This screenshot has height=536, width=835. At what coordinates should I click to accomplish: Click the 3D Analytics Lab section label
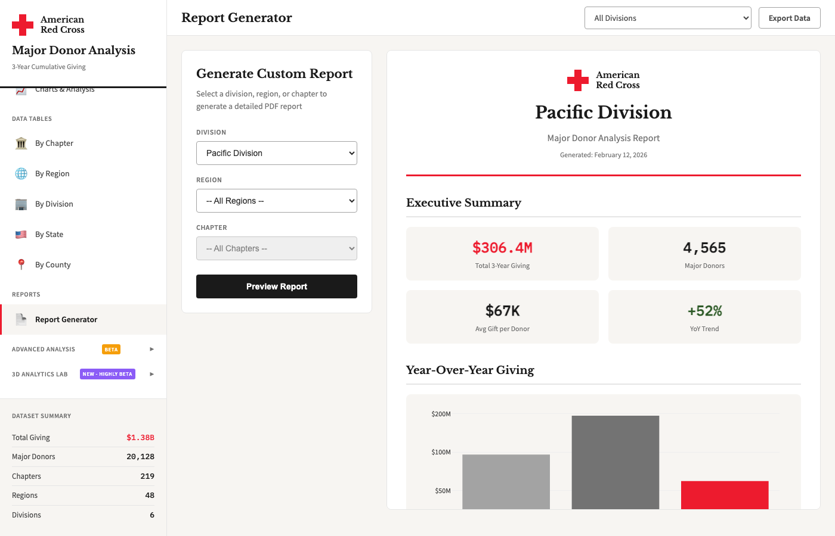[x=40, y=374]
